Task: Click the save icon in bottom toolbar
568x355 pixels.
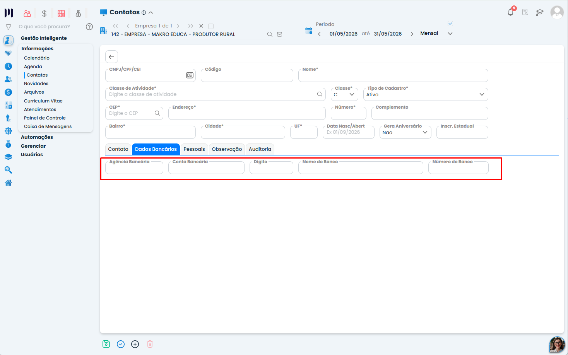Action: (106, 344)
